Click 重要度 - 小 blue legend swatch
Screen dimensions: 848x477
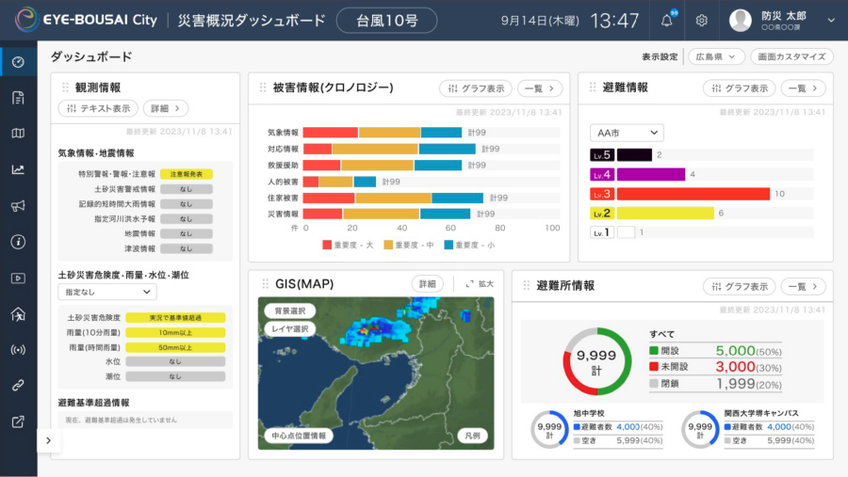point(448,245)
